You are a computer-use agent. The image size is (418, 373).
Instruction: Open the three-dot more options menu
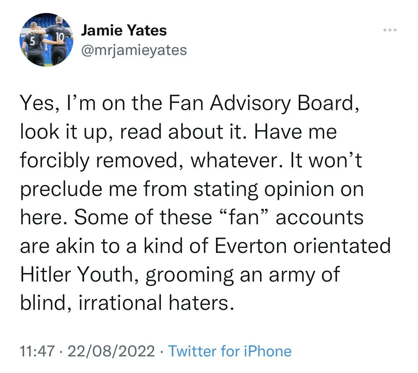[x=390, y=30]
